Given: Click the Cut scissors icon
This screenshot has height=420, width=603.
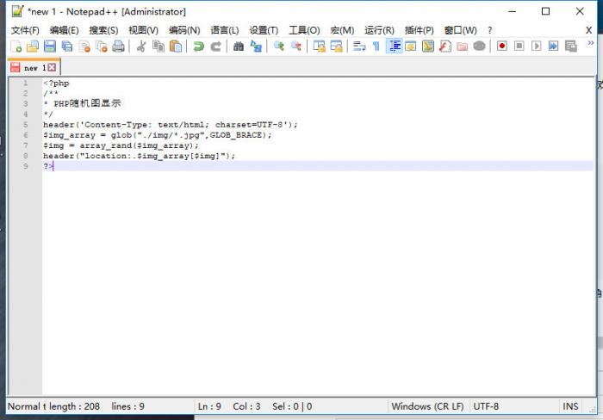Looking at the screenshot, I should coord(141,46).
